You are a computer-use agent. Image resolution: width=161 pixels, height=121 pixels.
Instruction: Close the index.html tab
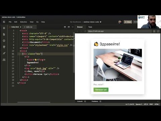point(20,27)
